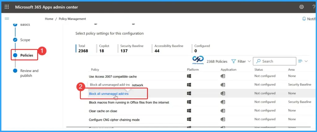This screenshot has width=317, height=132.
Task: Sort by Platform column header
Action: coord(193,70)
